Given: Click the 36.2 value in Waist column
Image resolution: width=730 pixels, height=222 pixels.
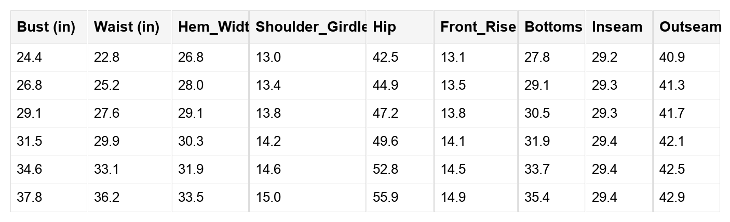Looking at the screenshot, I should click(106, 198).
